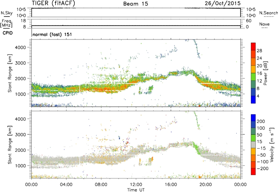Click the '-15' label on velocity colorbar

(261, 148)
